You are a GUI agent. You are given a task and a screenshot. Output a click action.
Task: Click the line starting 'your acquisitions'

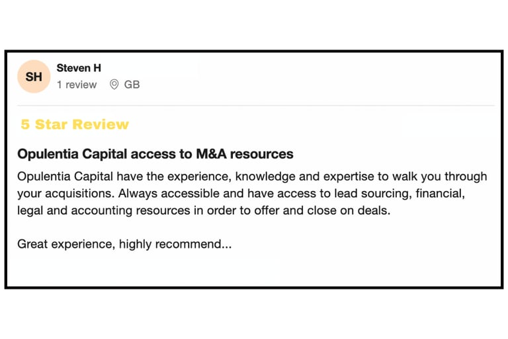pyautogui.click(x=241, y=194)
